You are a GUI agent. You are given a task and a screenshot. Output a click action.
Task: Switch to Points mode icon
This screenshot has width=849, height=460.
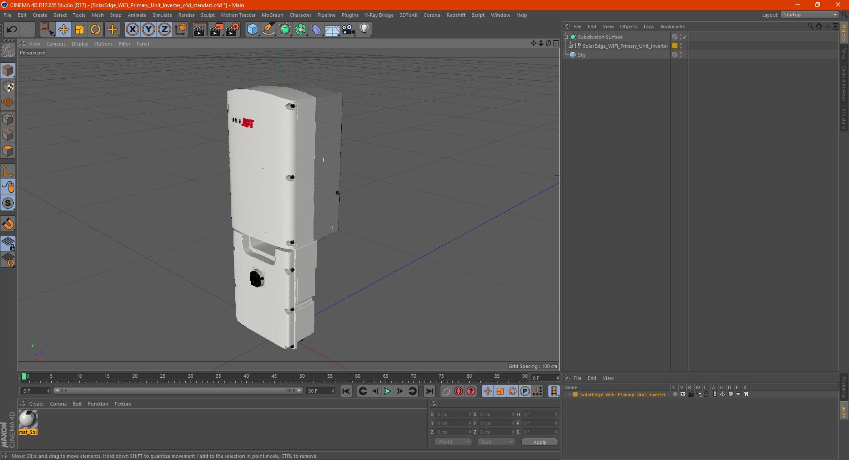pos(8,119)
